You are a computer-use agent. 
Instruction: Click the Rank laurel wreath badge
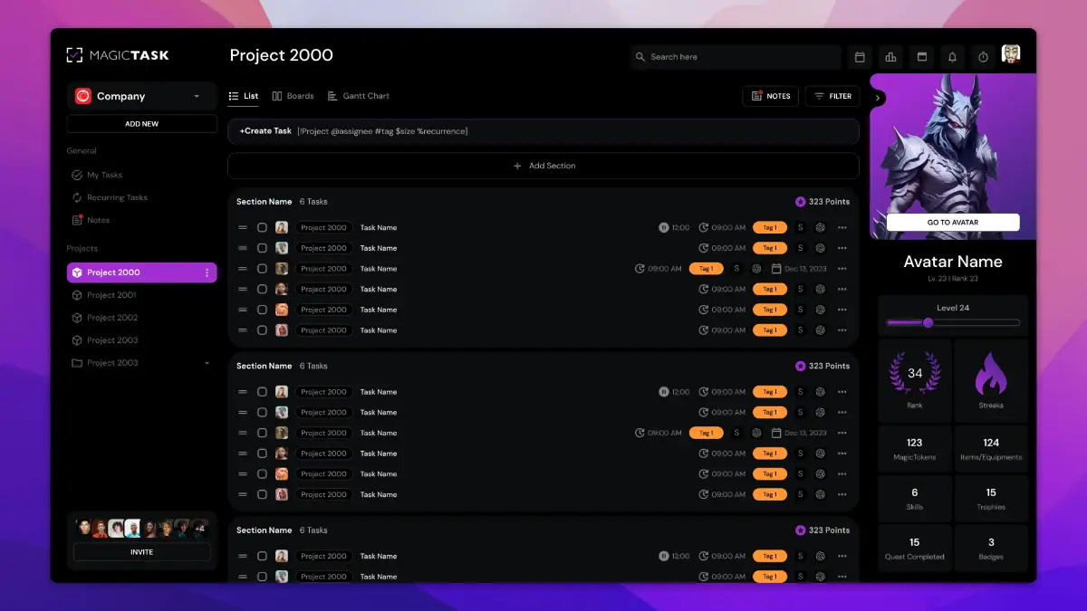(x=915, y=374)
